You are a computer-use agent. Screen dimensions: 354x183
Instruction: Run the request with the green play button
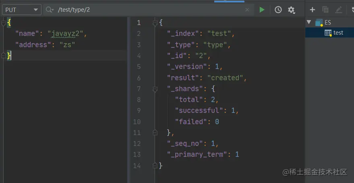click(x=262, y=10)
